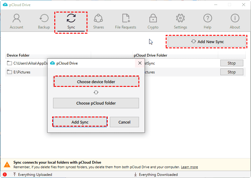Open the Account tab
This screenshot has width=251, height=178.
pos(17,21)
